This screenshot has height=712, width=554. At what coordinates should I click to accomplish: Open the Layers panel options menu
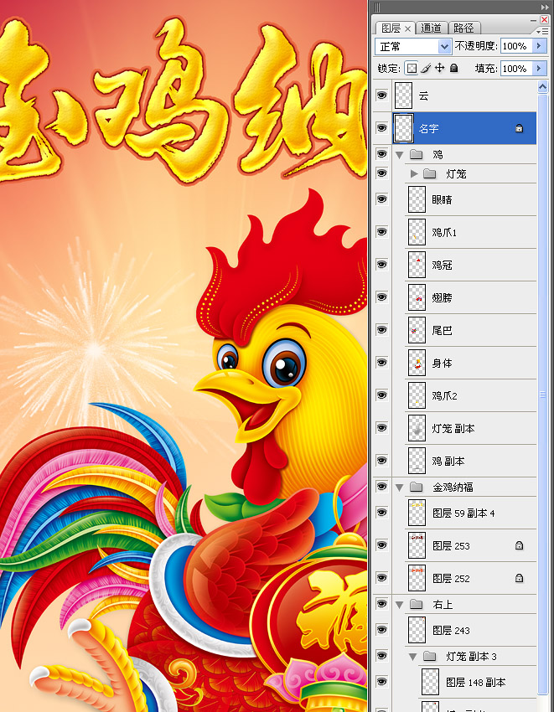(x=542, y=31)
